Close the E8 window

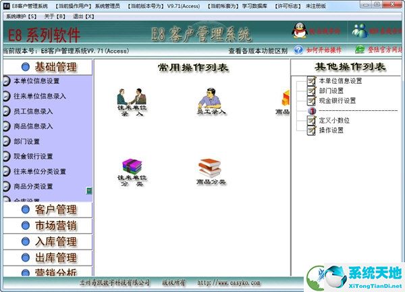click(394, 5)
